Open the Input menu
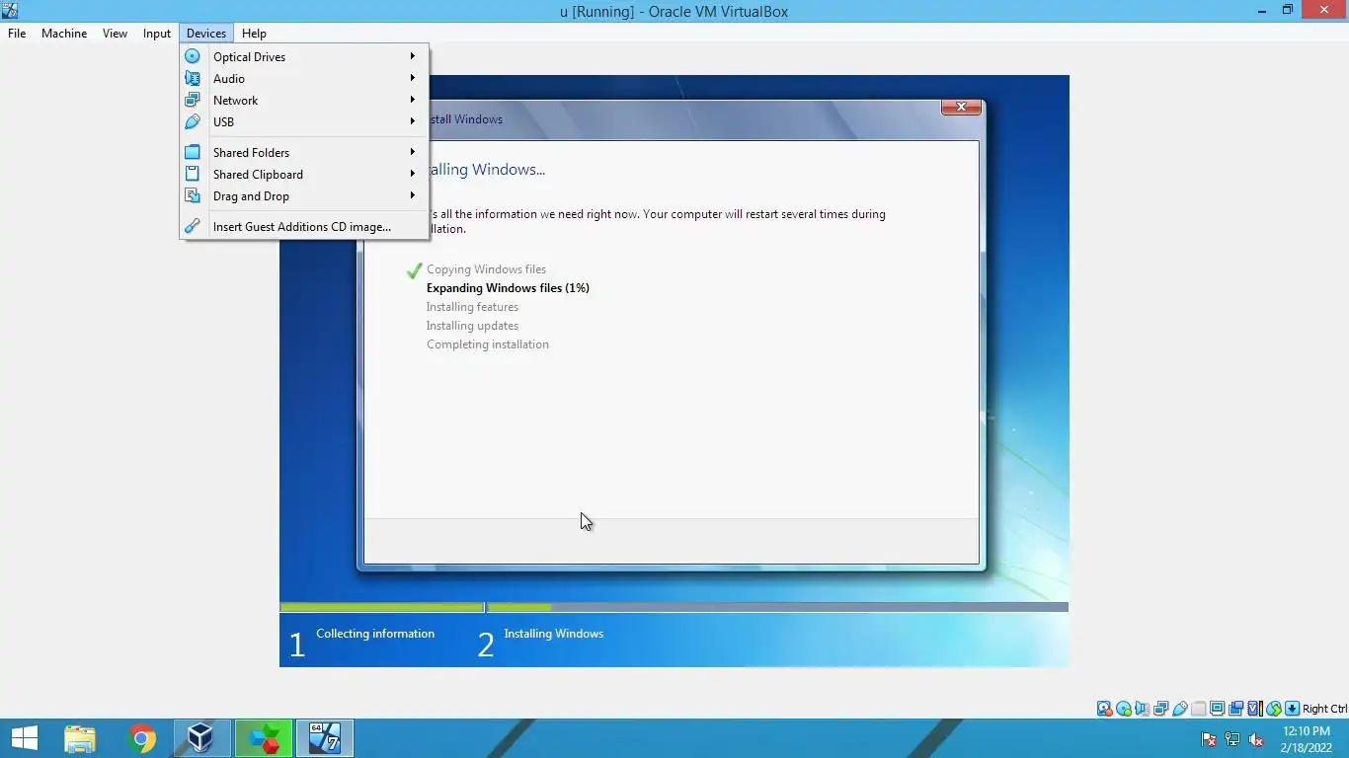 tap(157, 33)
